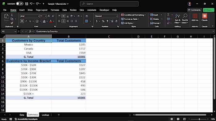
Task: Middle align cell contents
Action: (x=63, y=16)
